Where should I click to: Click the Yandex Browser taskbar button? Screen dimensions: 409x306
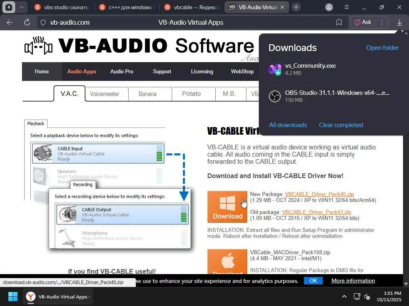point(58,296)
